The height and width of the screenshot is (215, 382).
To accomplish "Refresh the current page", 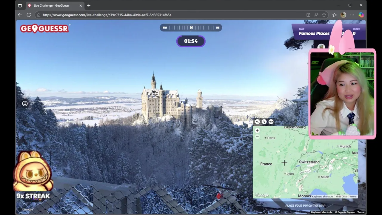I will click(x=29, y=15).
